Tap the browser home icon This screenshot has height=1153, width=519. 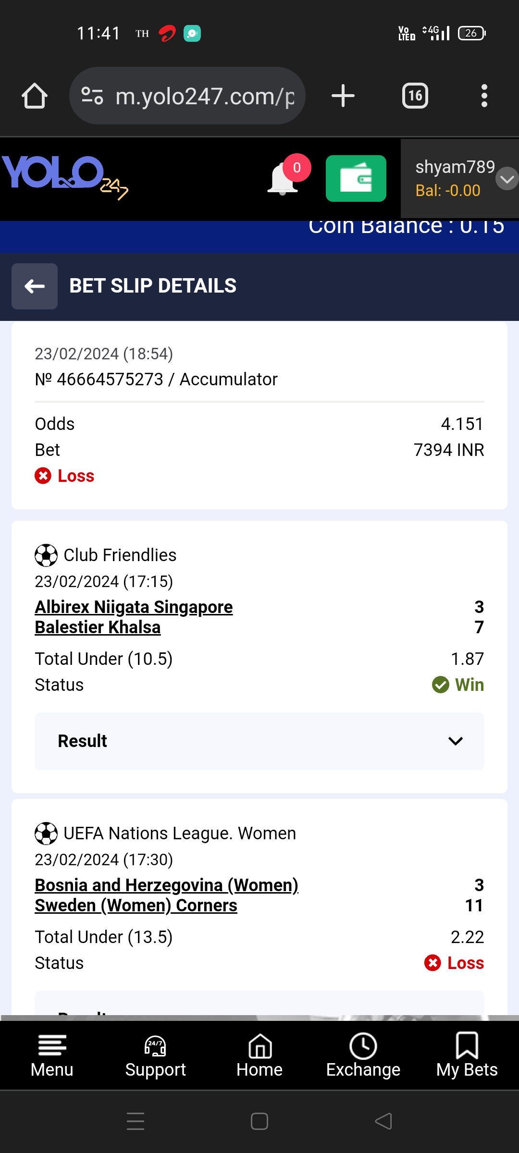coord(35,96)
